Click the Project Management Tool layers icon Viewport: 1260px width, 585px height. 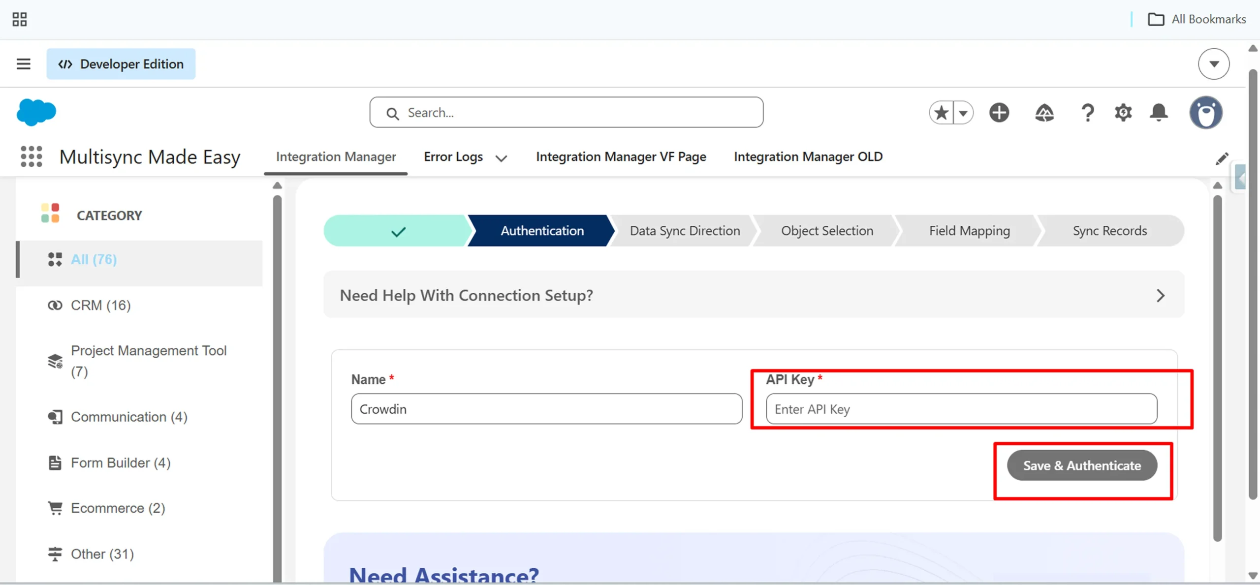(55, 361)
